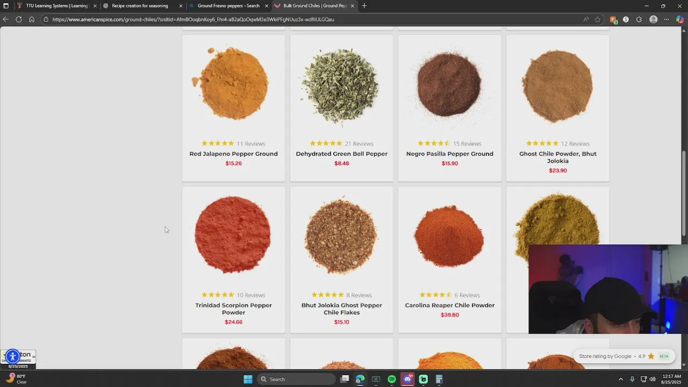Close the Ground Fresno peppers Search tab

267,6
